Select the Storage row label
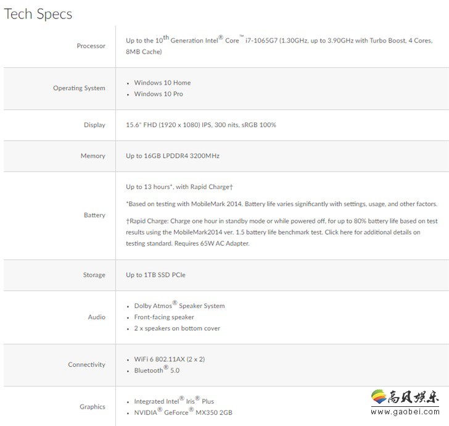Viewport: 449px width, 426px height. tap(94, 275)
